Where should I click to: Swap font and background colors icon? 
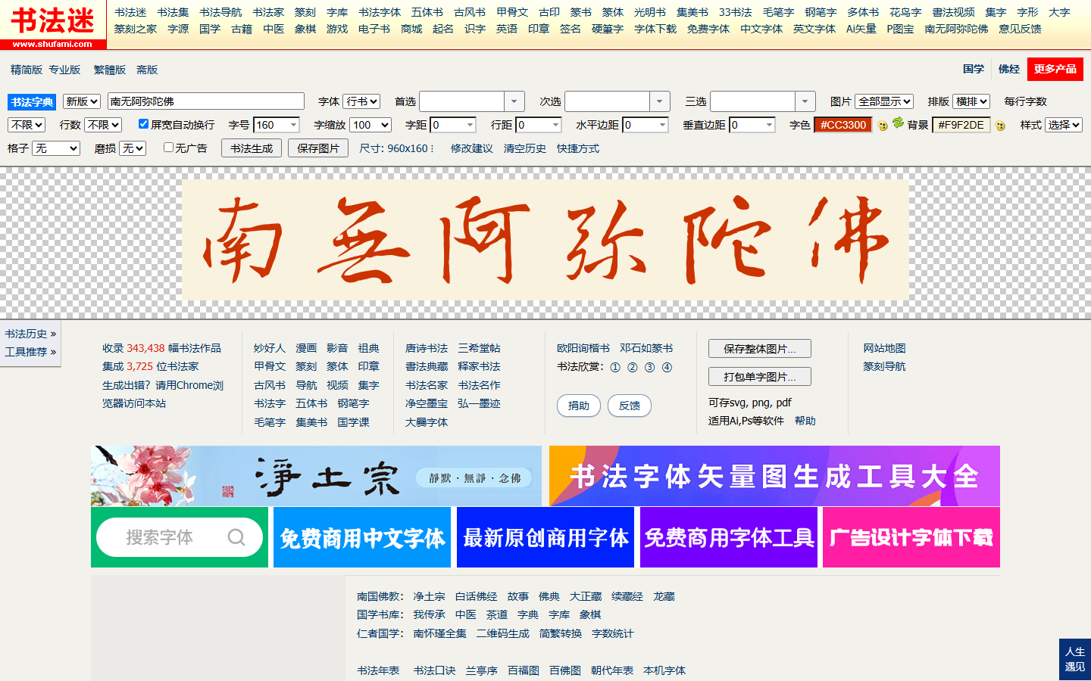pos(899,123)
